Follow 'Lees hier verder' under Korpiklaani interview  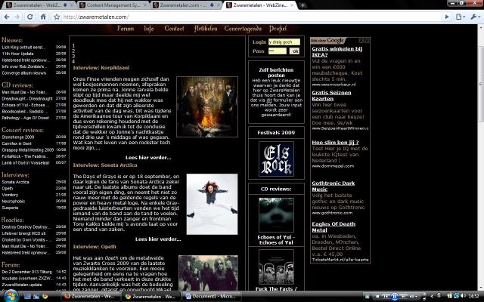click(159, 158)
